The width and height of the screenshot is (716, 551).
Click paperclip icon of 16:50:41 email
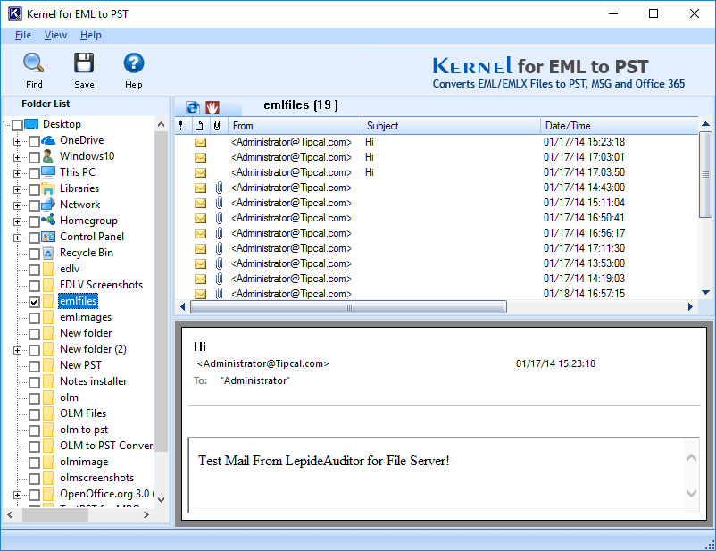(220, 218)
